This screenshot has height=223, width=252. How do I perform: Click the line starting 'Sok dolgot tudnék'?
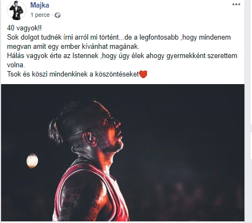119,37
